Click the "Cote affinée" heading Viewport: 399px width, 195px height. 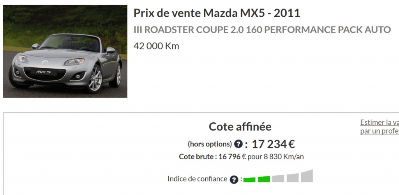coord(240,127)
